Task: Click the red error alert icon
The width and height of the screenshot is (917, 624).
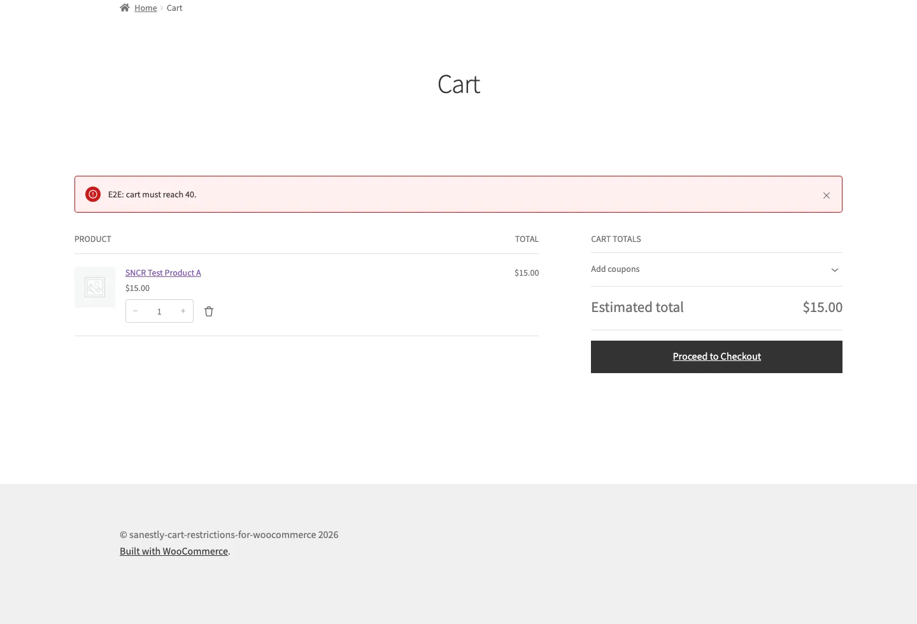Action: 93,194
